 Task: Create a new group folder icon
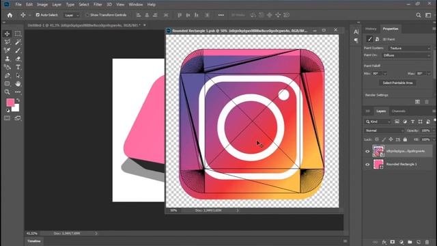410,242
